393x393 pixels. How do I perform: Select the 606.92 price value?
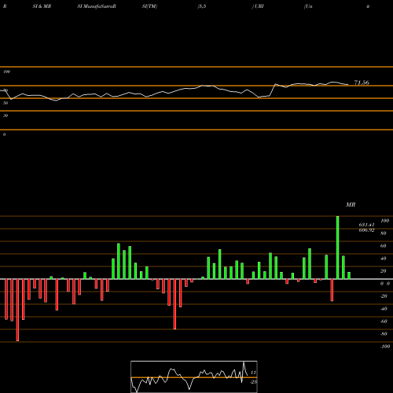366,230
